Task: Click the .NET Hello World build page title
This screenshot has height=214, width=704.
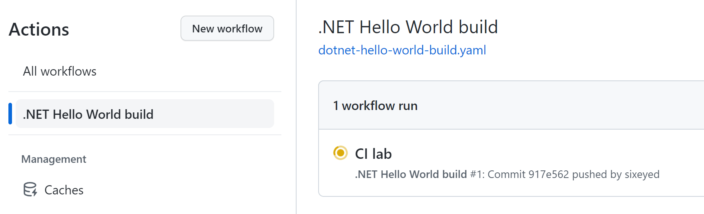Action: click(x=408, y=27)
